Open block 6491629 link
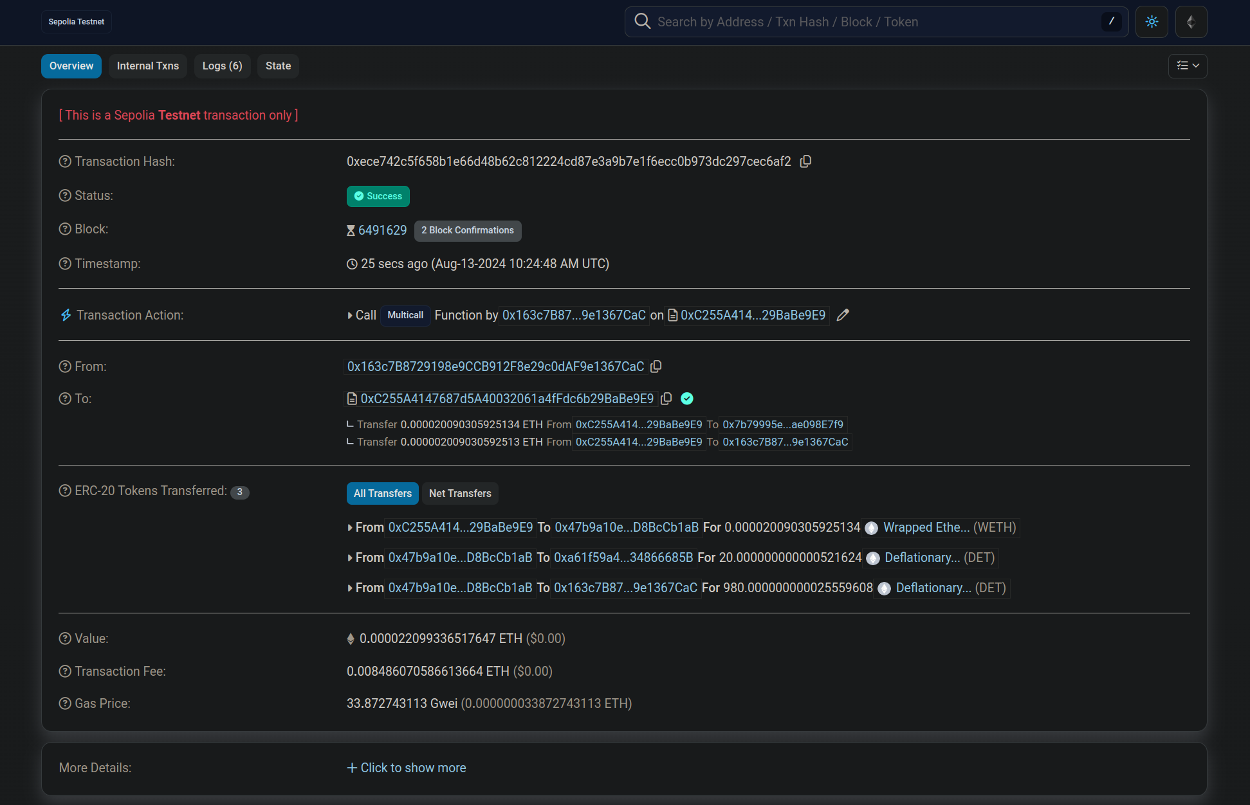 click(383, 230)
